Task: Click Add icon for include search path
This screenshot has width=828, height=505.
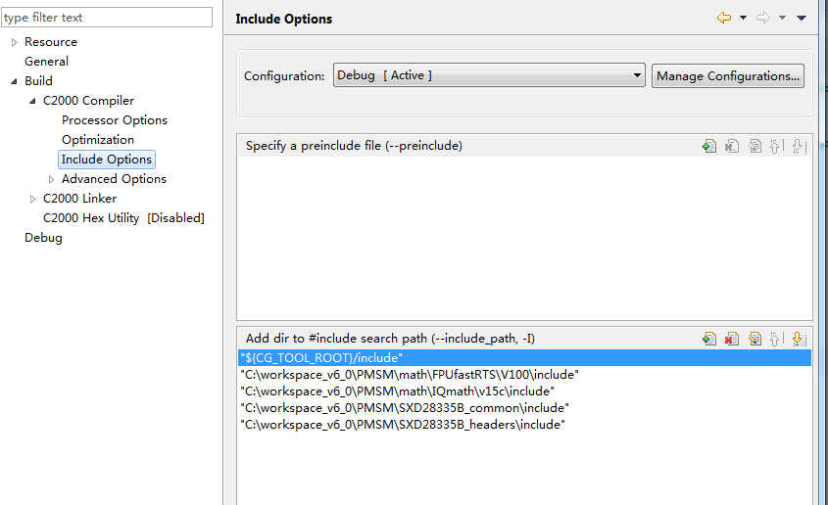Action: tap(709, 339)
